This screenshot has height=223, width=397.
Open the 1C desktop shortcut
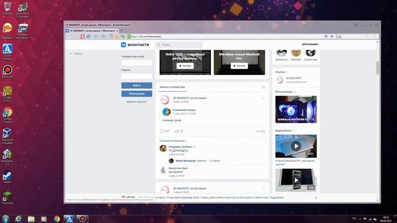pos(7,31)
